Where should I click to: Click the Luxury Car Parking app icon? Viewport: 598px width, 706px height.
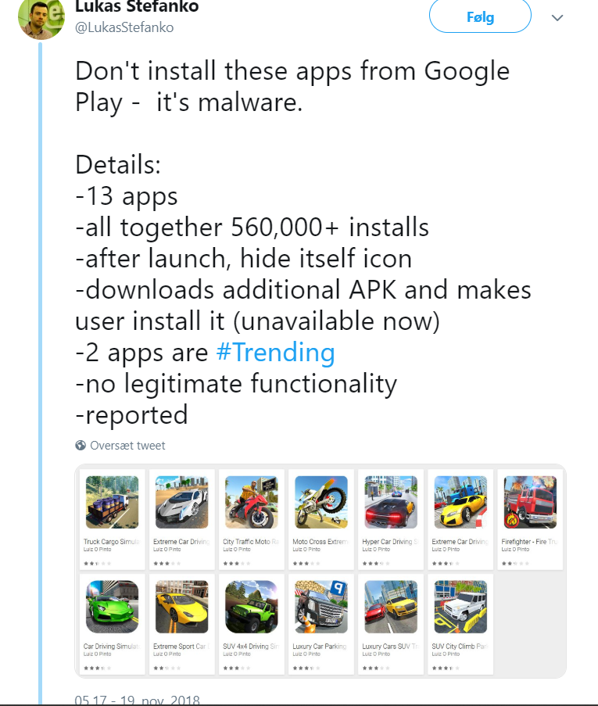[x=320, y=607]
